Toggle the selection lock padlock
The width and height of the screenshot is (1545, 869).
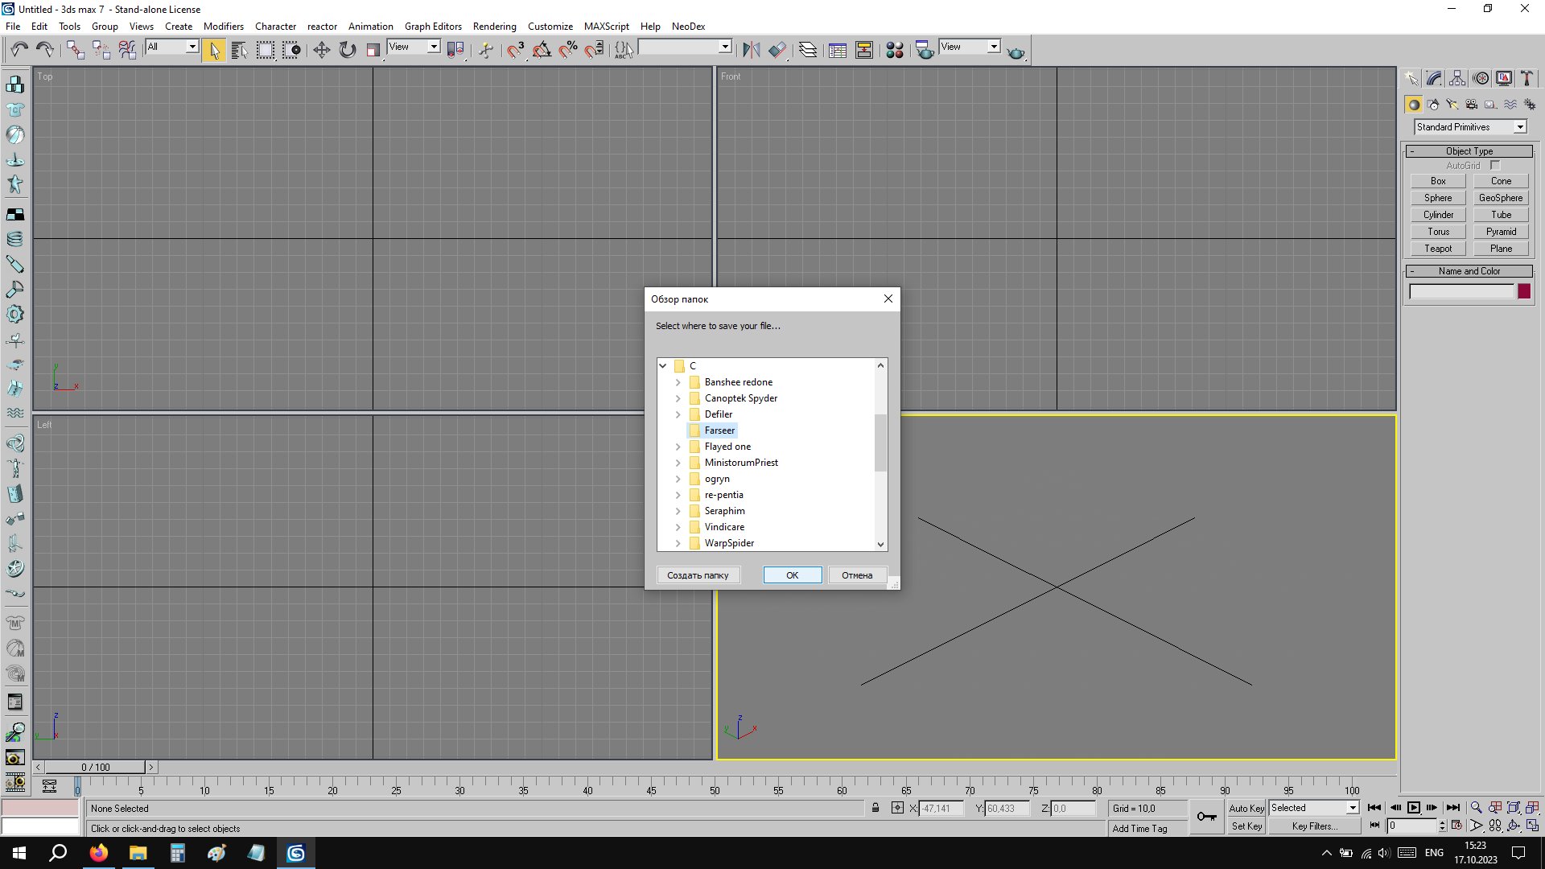point(875,808)
